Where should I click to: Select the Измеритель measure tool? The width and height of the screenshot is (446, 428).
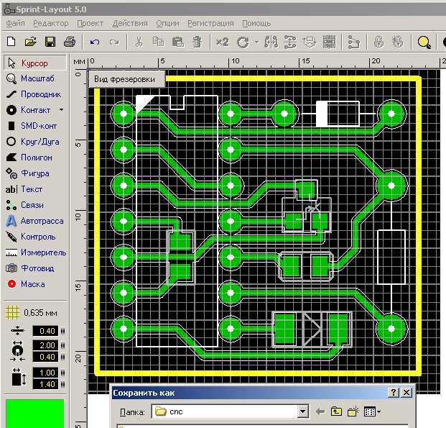click(x=35, y=252)
